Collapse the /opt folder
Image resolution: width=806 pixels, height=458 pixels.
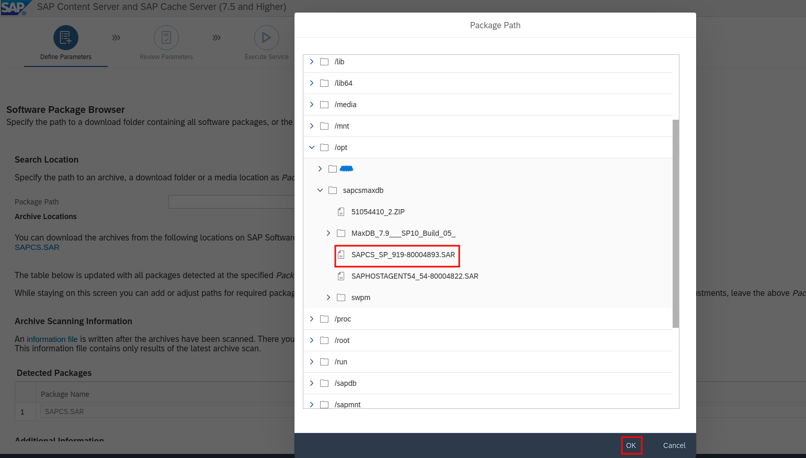312,147
